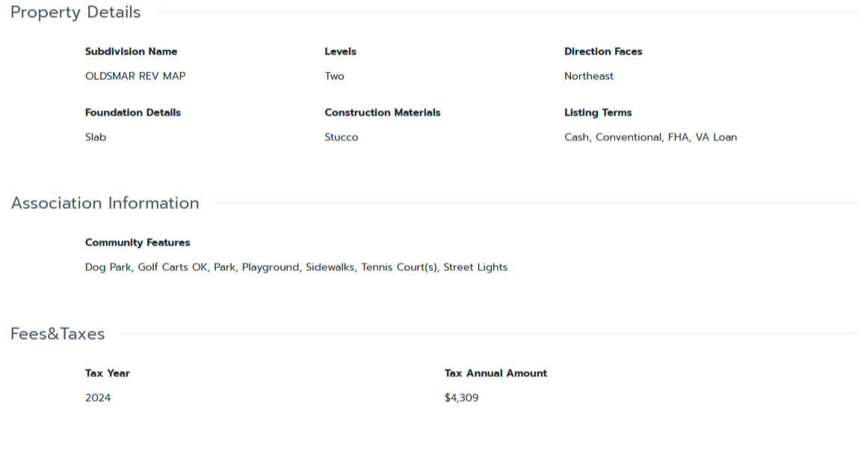864x454 pixels.
Task: Click the Property Details section heading
Action: tap(75, 13)
